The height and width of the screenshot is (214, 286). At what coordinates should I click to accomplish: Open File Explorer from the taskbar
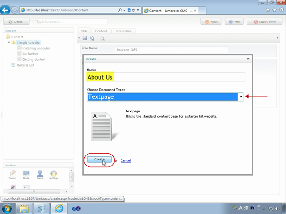pyautogui.click(x=24, y=209)
